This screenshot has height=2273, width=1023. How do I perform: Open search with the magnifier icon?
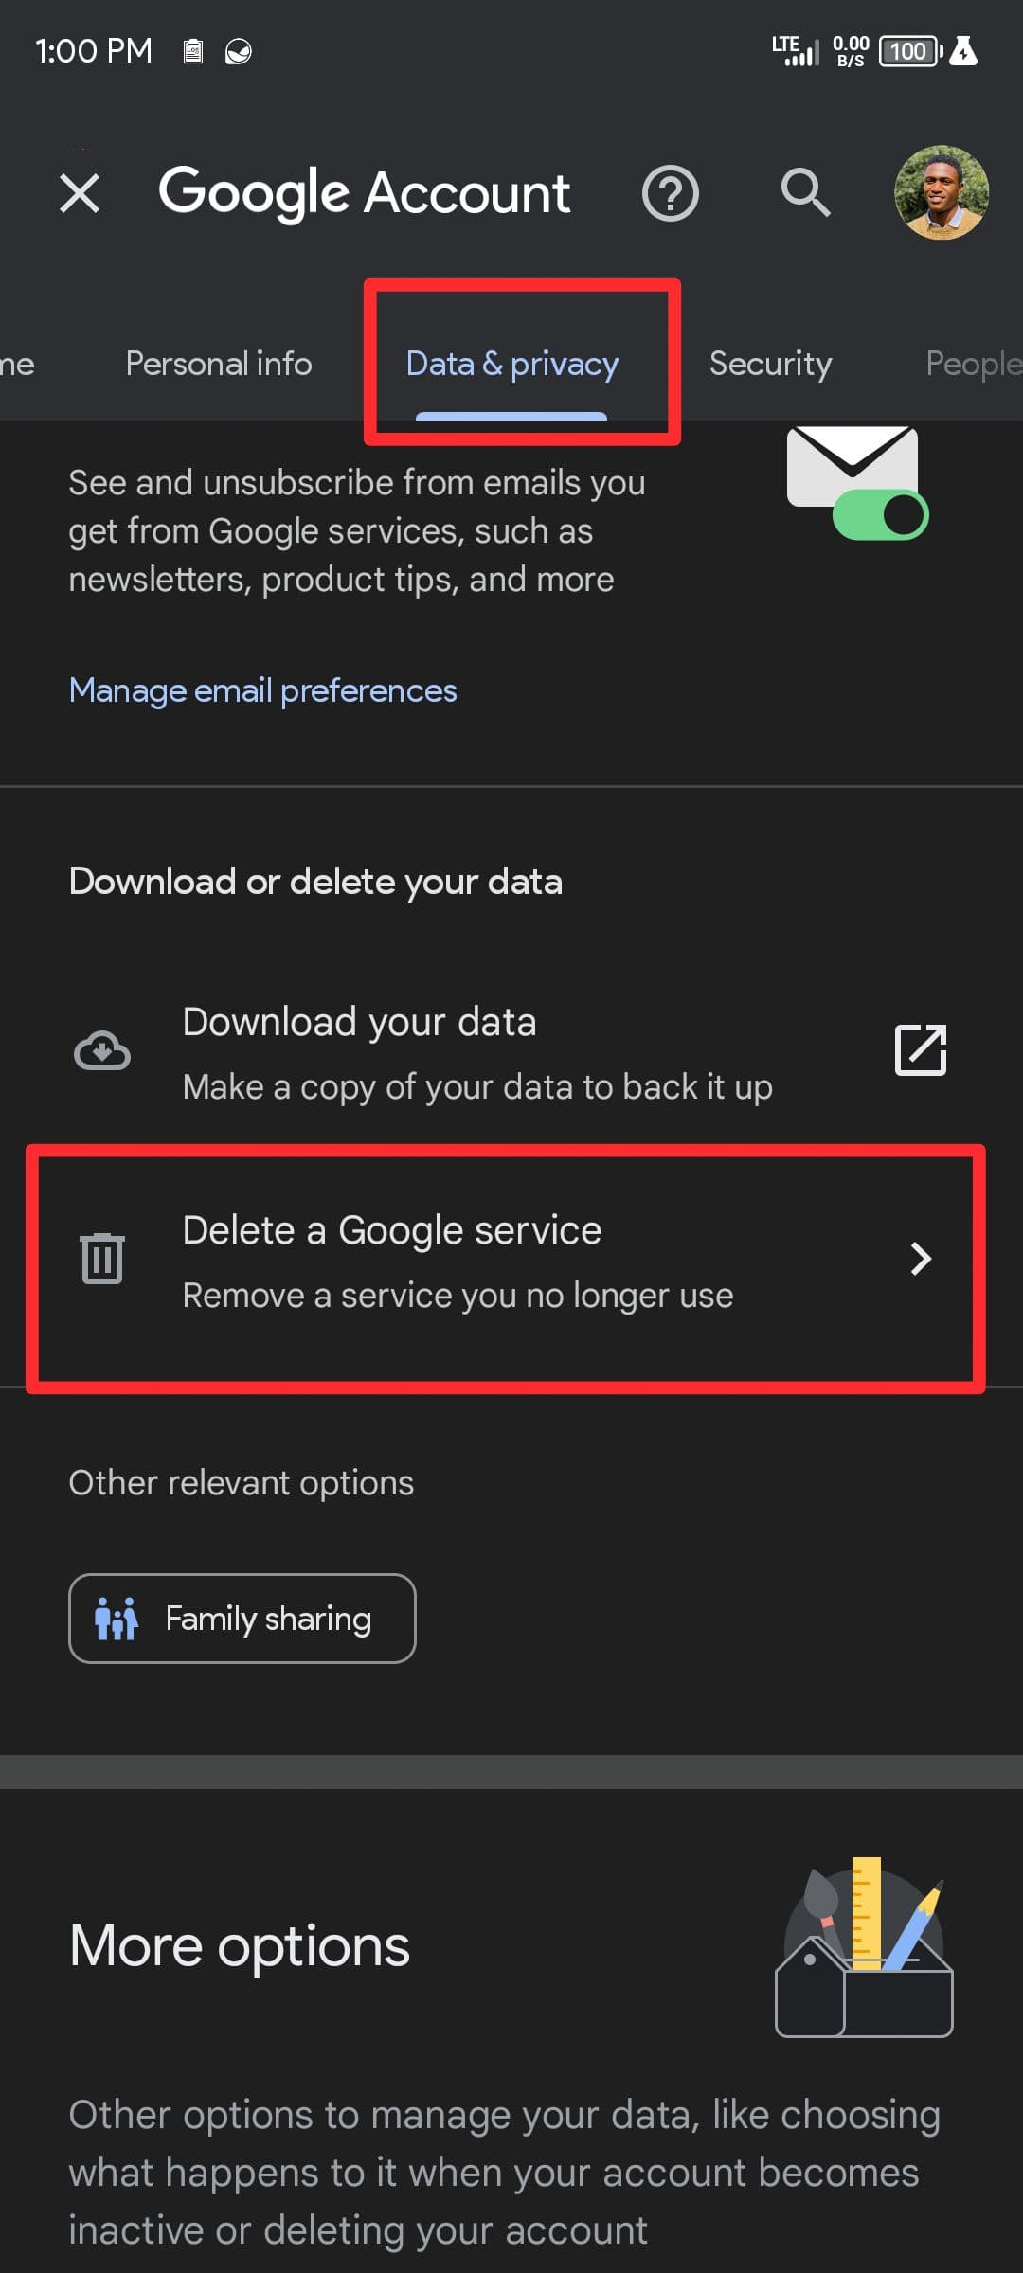tap(805, 193)
